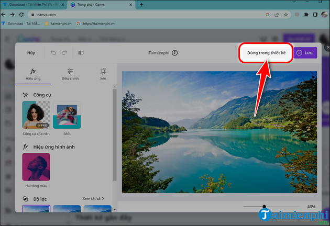Save with the Lưu button
The height and width of the screenshot is (226, 330).
pos(305,53)
